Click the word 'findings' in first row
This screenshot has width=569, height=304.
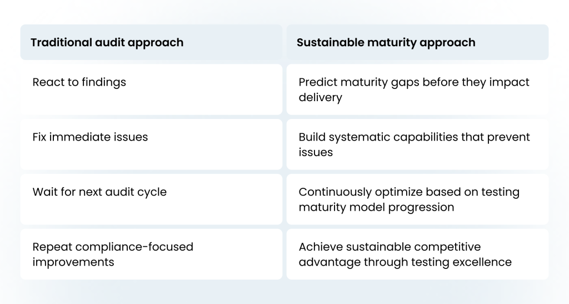(x=104, y=82)
